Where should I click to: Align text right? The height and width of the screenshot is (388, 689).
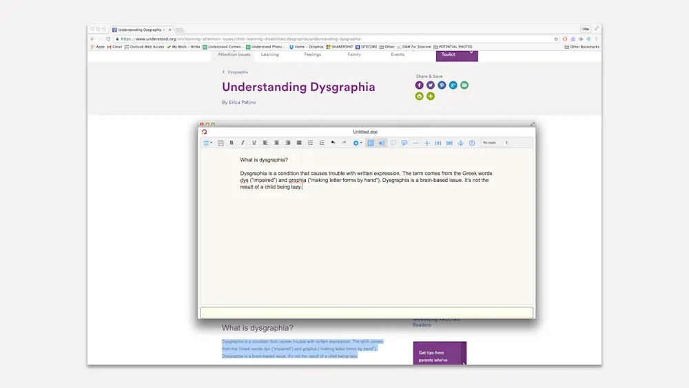coord(288,143)
